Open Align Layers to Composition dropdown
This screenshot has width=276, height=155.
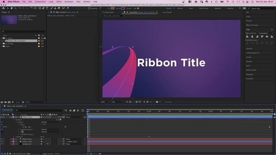click(x=266, y=33)
